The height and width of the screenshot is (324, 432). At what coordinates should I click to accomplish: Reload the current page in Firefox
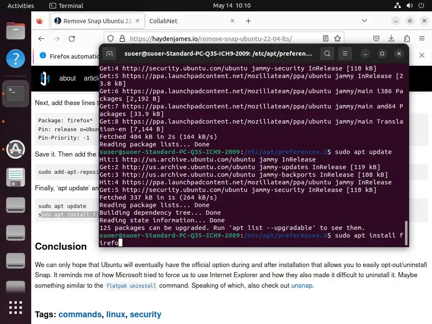[x=72, y=38]
